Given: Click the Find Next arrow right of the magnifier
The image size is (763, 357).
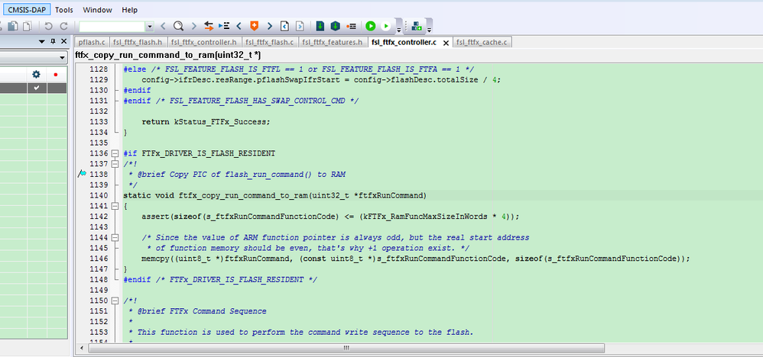Looking at the screenshot, I should 193,26.
